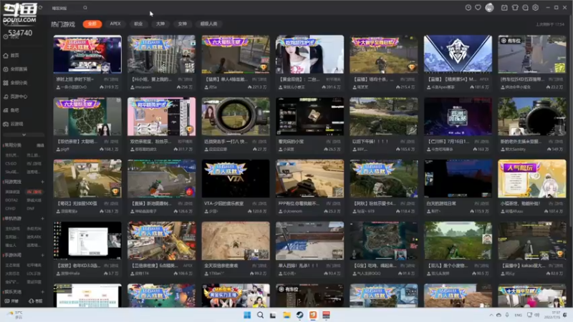Image resolution: width=573 pixels, height=322 pixels.
Task: Go to 首页 home in sidebar
Action: 11,56
